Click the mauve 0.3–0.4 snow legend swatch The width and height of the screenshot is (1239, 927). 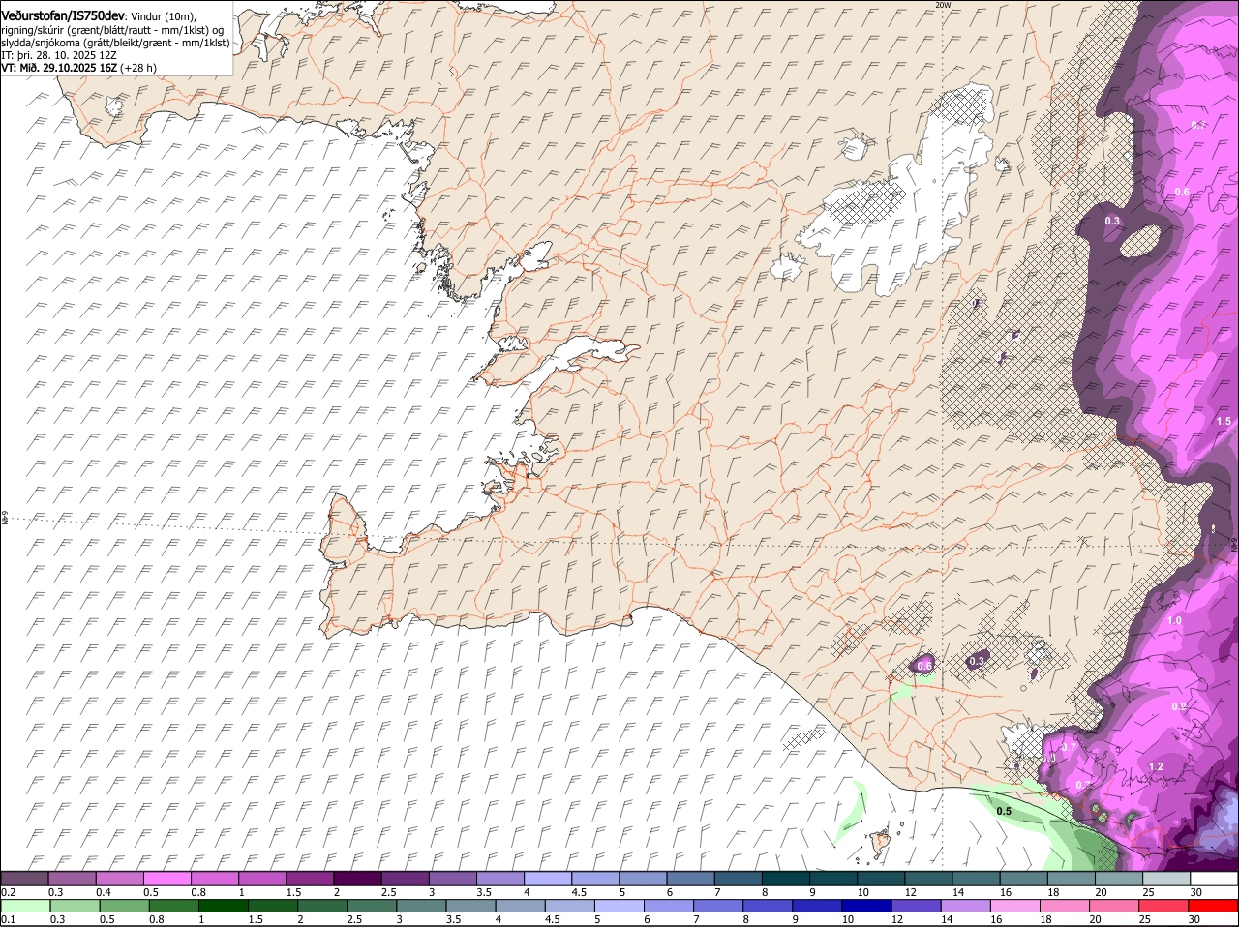74,878
